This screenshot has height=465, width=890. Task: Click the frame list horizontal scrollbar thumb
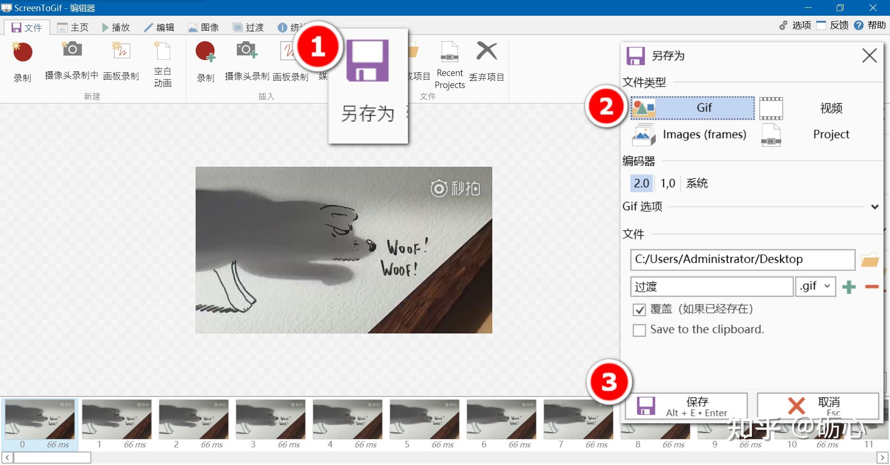(x=52, y=458)
